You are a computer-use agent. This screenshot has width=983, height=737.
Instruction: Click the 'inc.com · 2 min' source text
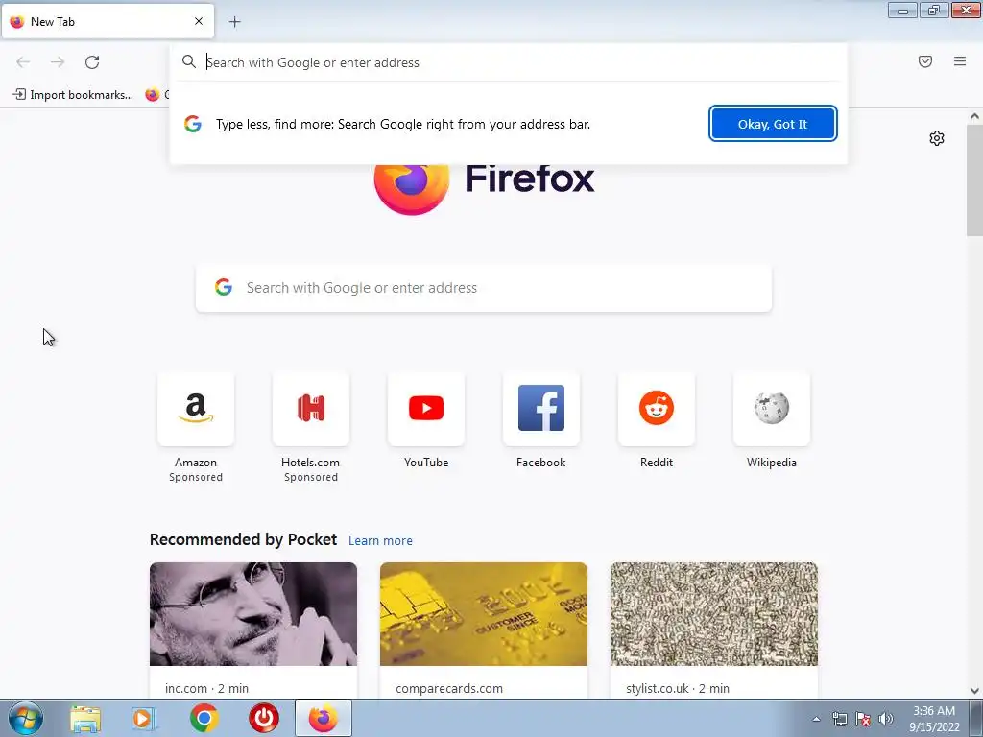tap(207, 688)
